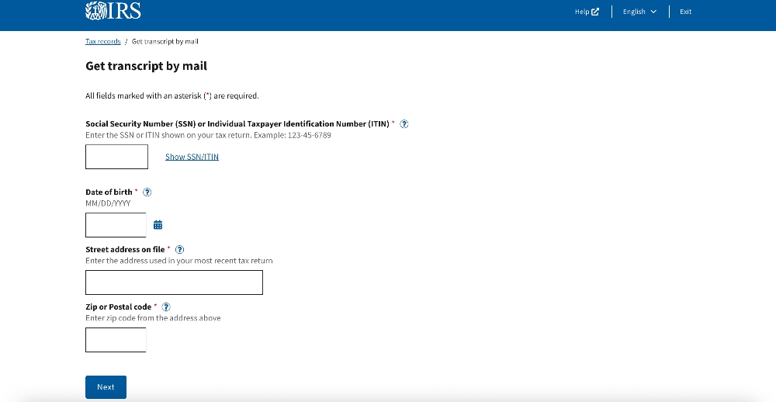The image size is (776, 402).
Task: Focus the Street address input field
Action: (x=174, y=282)
